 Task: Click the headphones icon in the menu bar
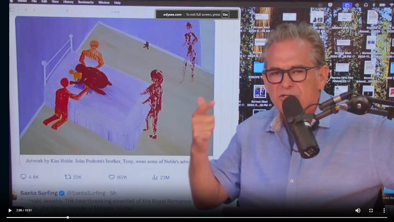(366, 5)
